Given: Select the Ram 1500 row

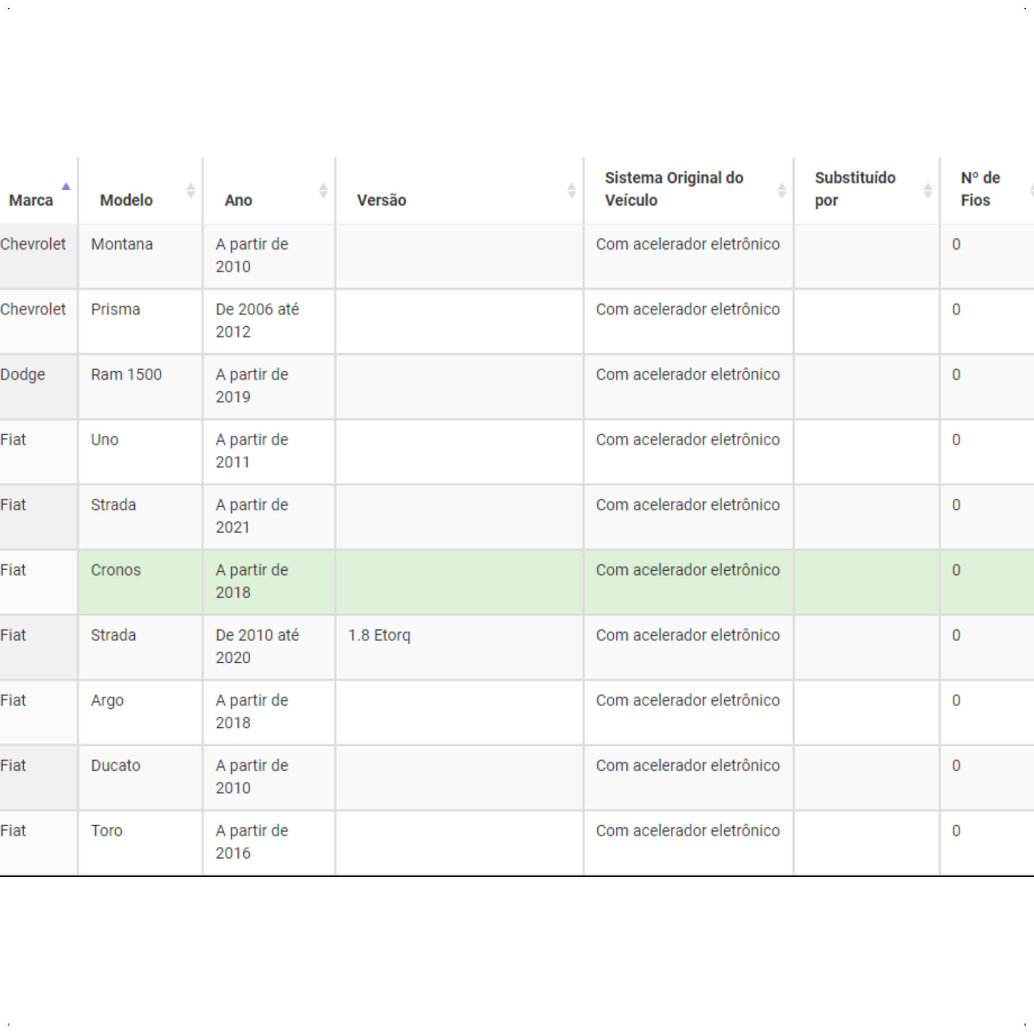Looking at the screenshot, I should pos(517,386).
